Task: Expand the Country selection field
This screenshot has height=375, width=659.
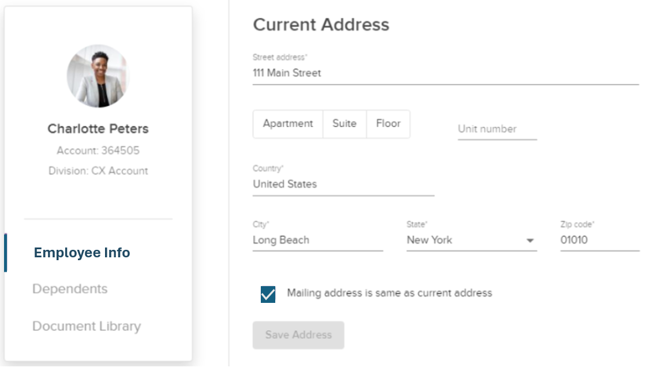Action: pyautogui.click(x=343, y=184)
